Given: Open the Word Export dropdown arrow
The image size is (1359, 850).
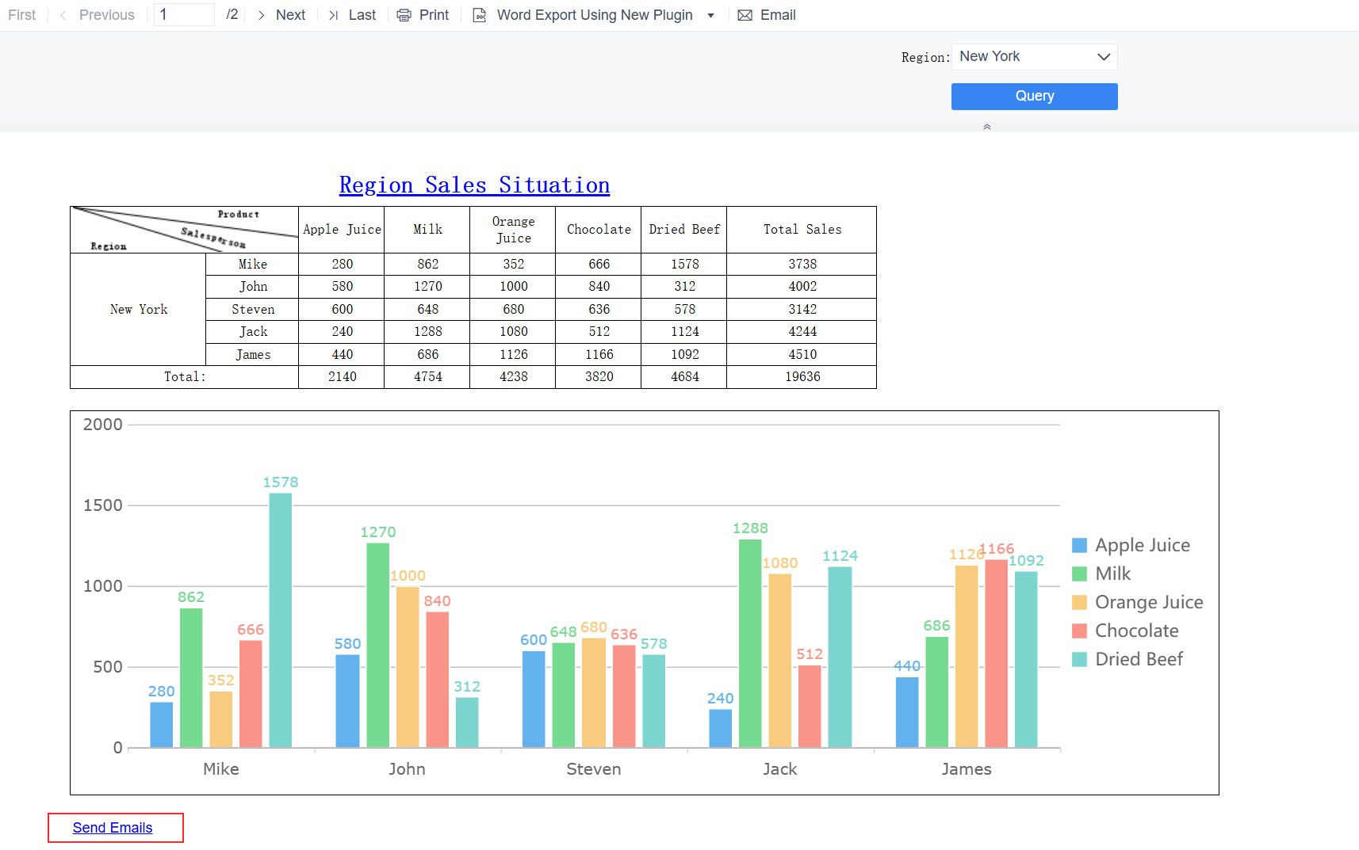Looking at the screenshot, I should pos(710,15).
